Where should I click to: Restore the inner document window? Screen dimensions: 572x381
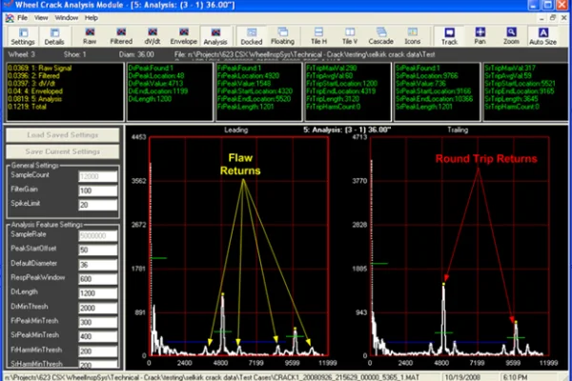click(x=553, y=17)
